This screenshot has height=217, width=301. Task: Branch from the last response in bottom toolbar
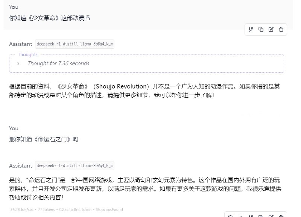251,216
